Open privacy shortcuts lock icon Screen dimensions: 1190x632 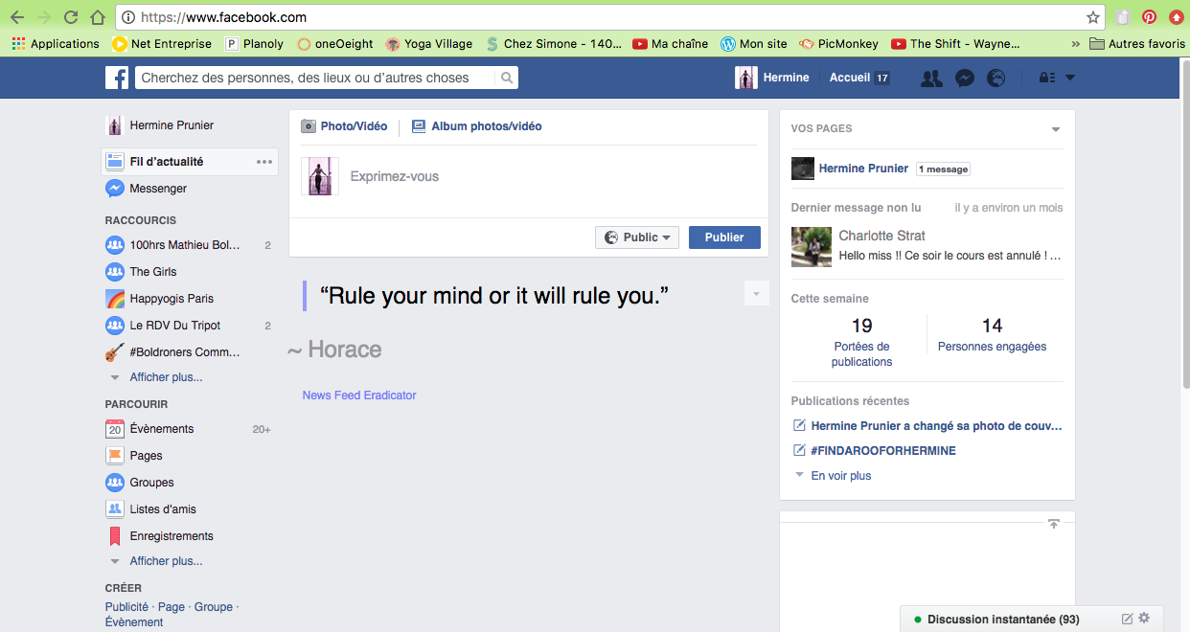pos(1047,79)
